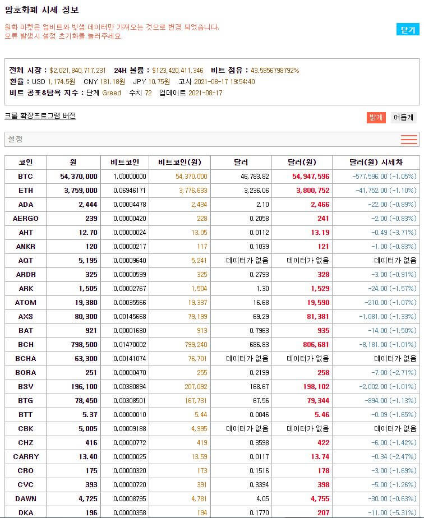Select the CRO coin row label
Screen dimensions: 424x518
(25, 470)
